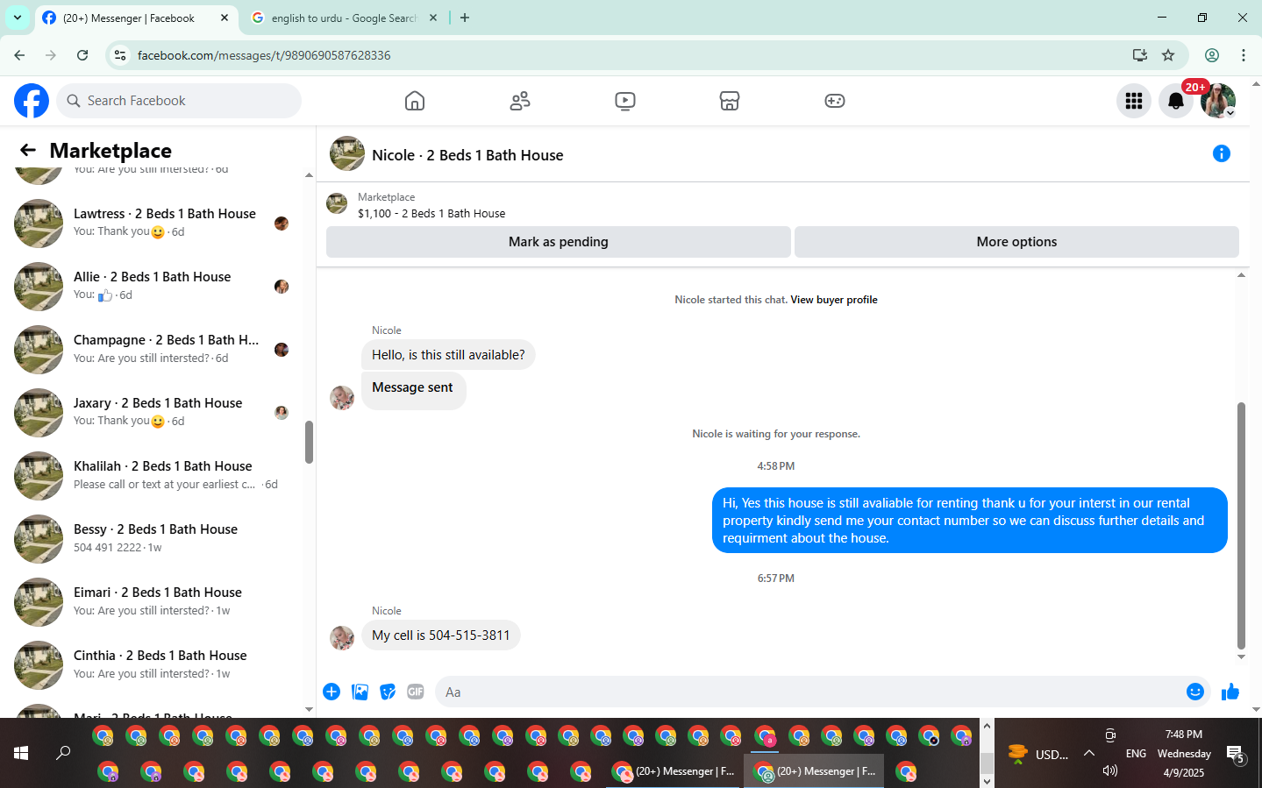
Task: Open the volume control in system tray
Action: coord(1110,770)
